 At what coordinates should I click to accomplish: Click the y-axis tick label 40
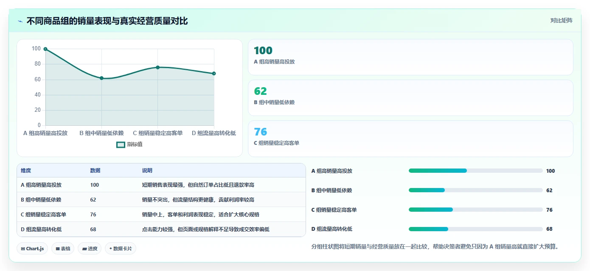tap(38, 95)
